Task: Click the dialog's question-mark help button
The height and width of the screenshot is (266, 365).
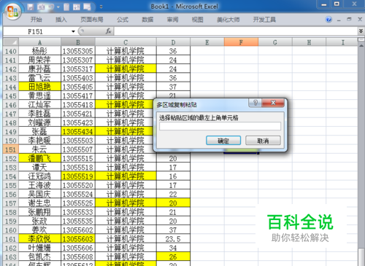Action: 255,103
